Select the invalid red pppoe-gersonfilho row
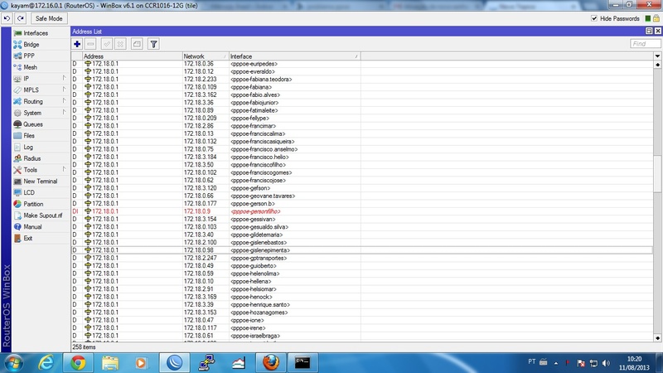The image size is (663, 373). (362, 211)
